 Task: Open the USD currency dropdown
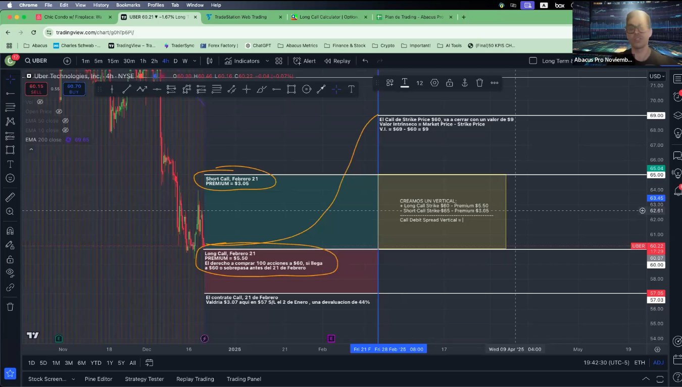click(657, 76)
